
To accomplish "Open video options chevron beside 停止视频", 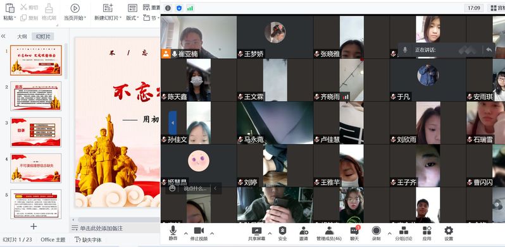I will pyautogui.click(x=212, y=233).
